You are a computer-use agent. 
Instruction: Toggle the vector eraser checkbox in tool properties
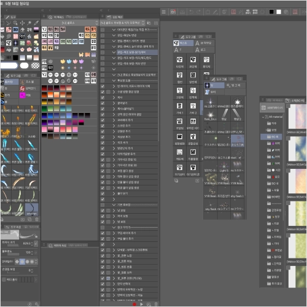click(x=4, y=279)
